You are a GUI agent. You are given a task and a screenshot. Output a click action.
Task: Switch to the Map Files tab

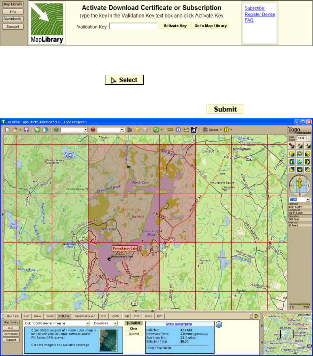[x=13, y=316]
